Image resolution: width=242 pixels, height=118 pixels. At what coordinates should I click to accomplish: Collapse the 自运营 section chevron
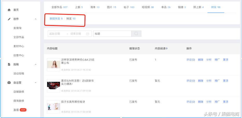[x=36, y=83]
